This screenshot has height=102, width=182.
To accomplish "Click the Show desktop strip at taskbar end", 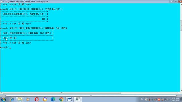I will coord(181,99).
